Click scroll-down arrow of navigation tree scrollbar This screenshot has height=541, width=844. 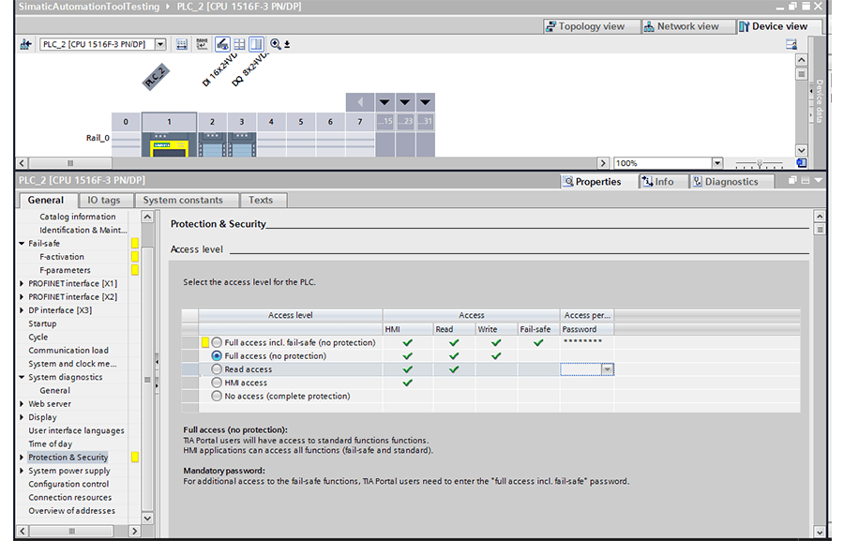point(147,518)
